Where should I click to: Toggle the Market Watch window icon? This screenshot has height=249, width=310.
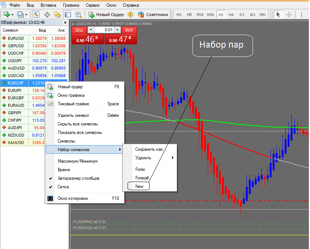pyautogui.click(x=37, y=15)
